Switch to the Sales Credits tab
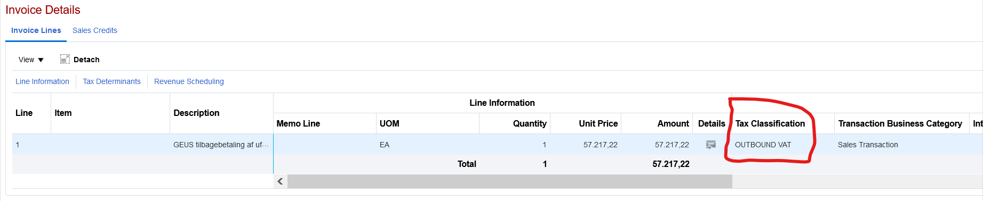This screenshot has height=201, width=983. coord(95,30)
